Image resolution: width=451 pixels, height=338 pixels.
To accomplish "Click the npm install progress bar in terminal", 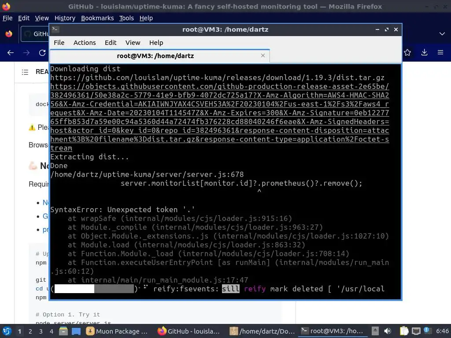I will point(94,289).
